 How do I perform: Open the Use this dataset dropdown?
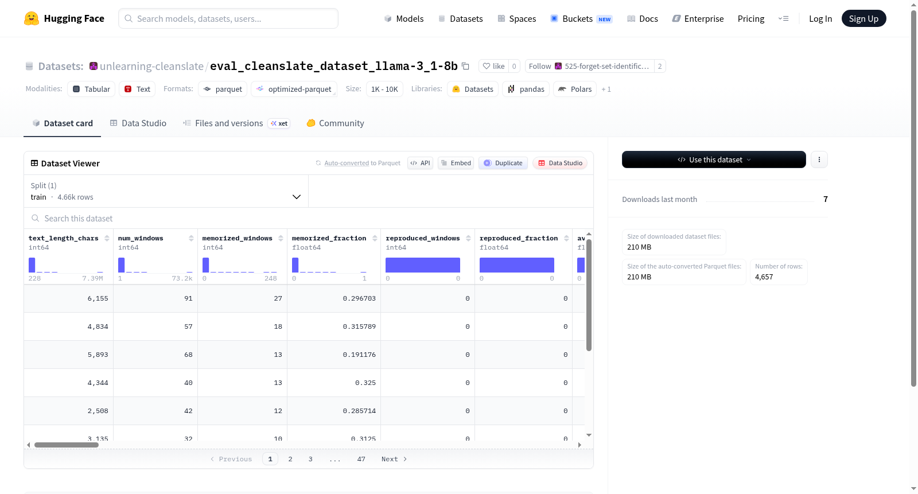(714, 160)
